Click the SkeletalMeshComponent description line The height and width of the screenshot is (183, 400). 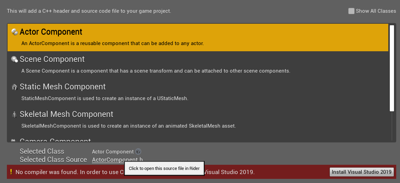click(129, 126)
